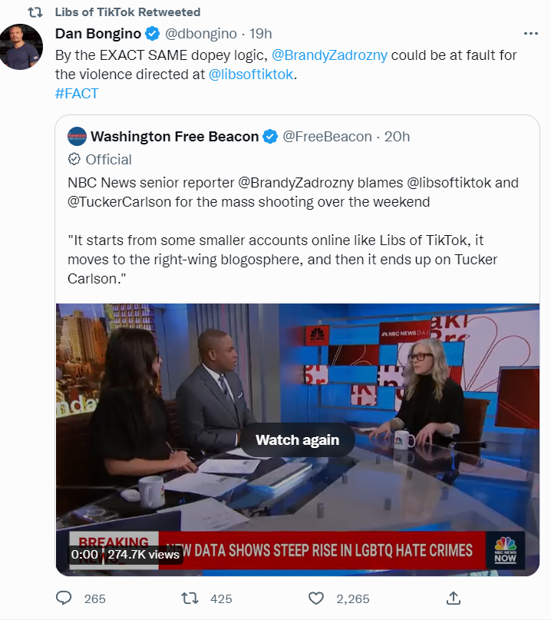Click the Libs of TikTok Retweeted label

pos(127,12)
